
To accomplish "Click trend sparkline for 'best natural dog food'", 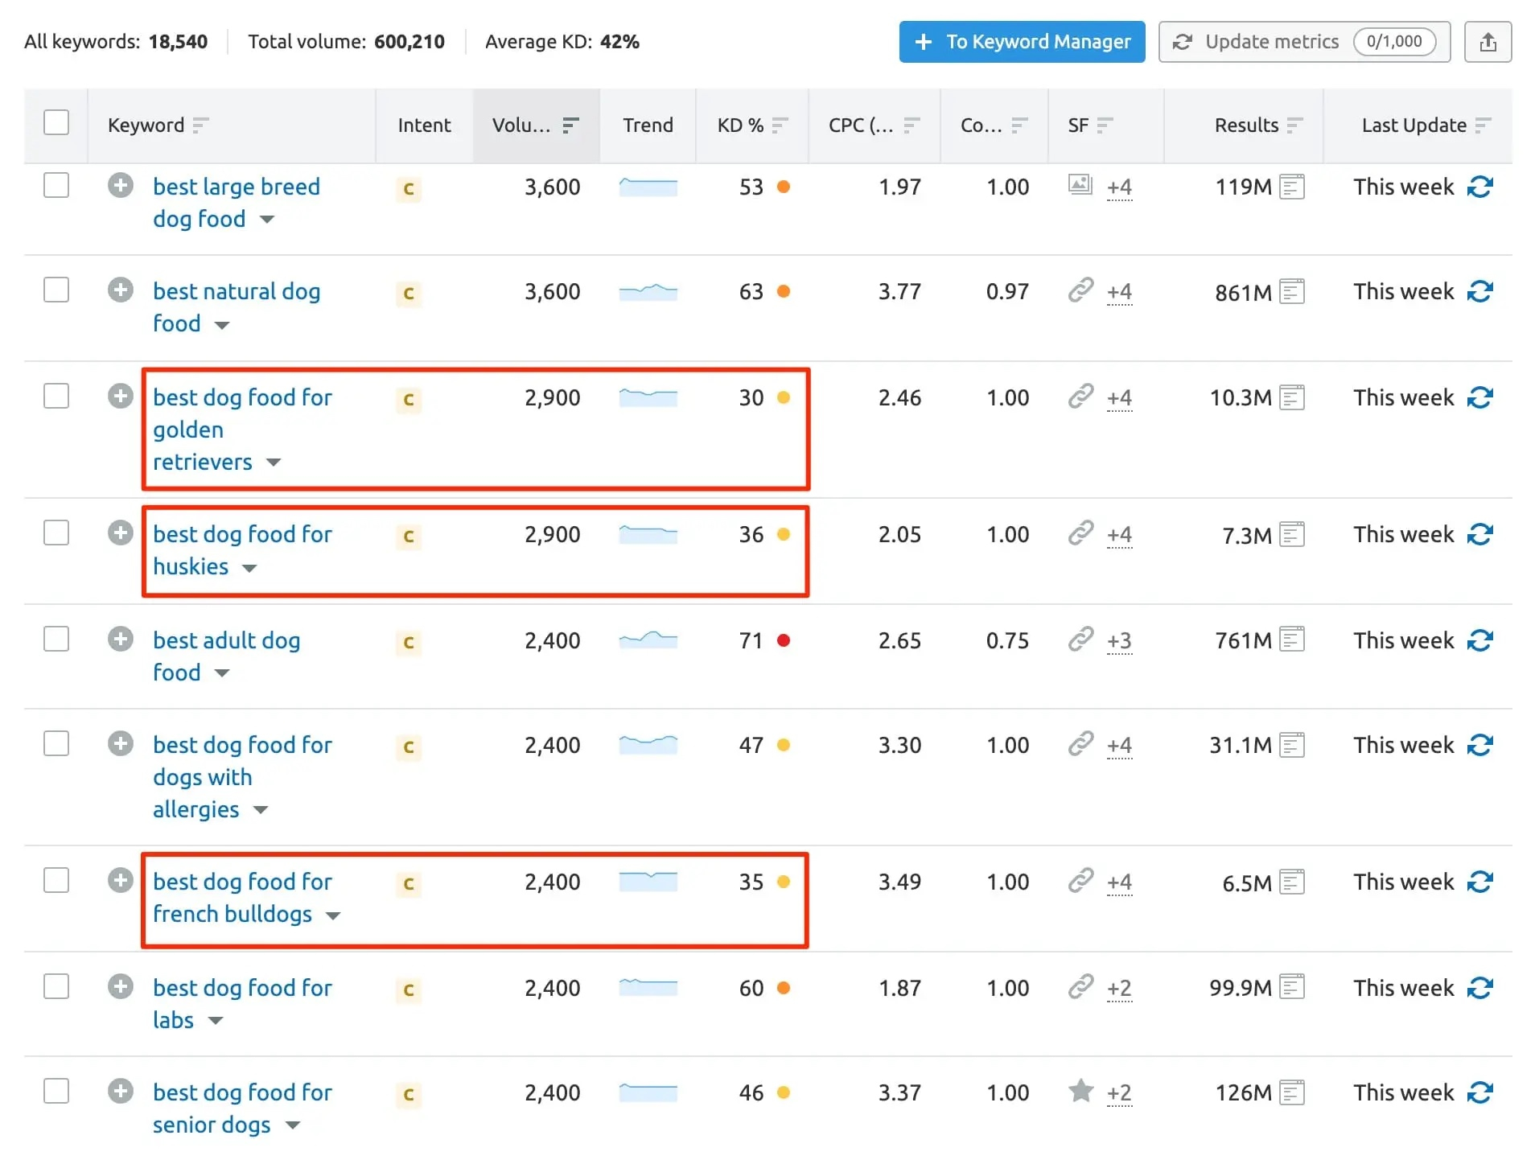I will 648,291.
